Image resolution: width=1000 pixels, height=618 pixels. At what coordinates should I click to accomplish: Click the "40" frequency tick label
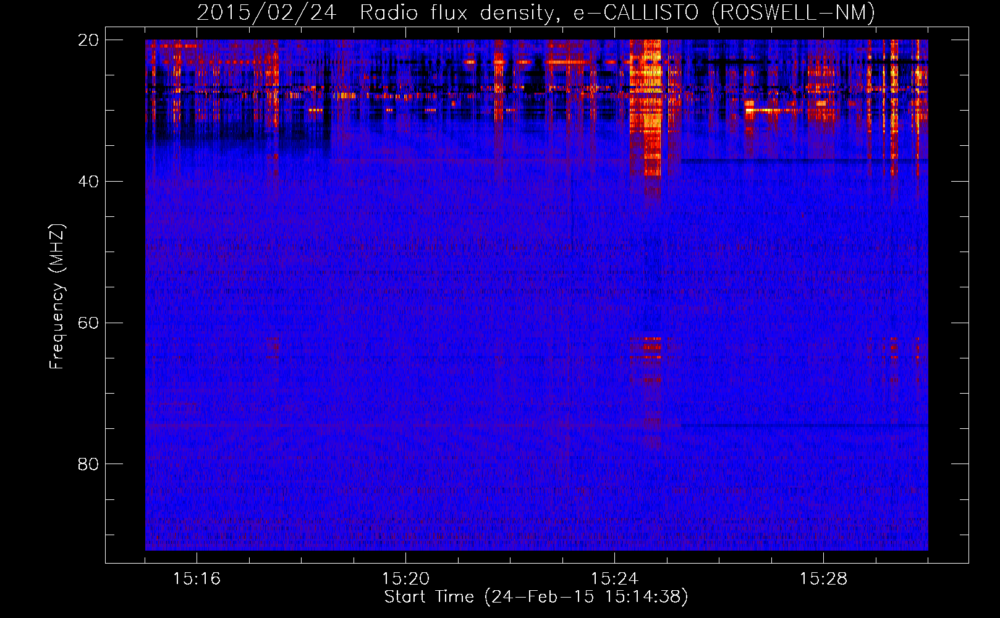88,182
